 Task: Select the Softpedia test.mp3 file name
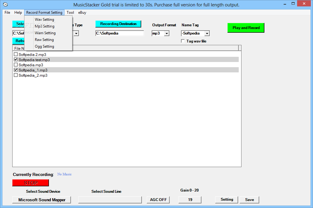point(34,60)
